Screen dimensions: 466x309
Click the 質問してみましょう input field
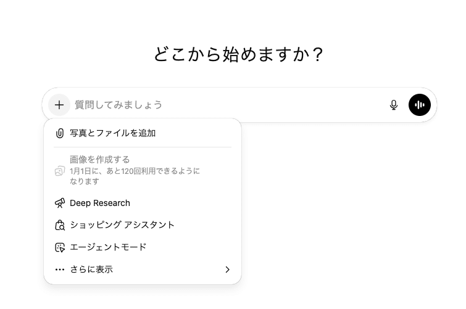[x=222, y=105]
